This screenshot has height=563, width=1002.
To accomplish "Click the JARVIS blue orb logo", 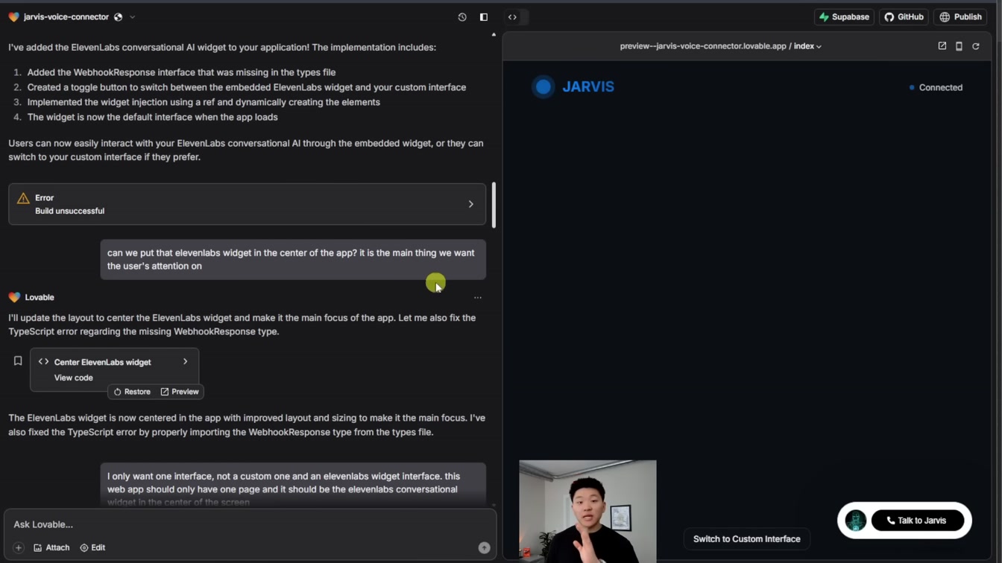I will 543,87.
